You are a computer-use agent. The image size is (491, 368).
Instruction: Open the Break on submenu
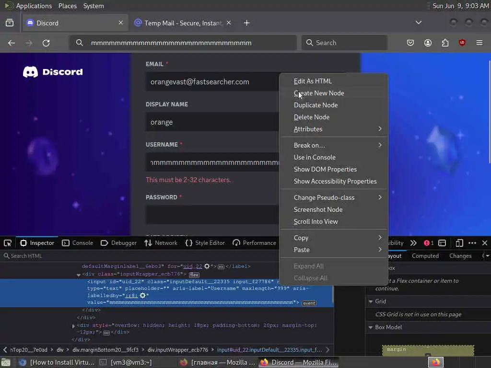pyautogui.click(x=334, y=145)
